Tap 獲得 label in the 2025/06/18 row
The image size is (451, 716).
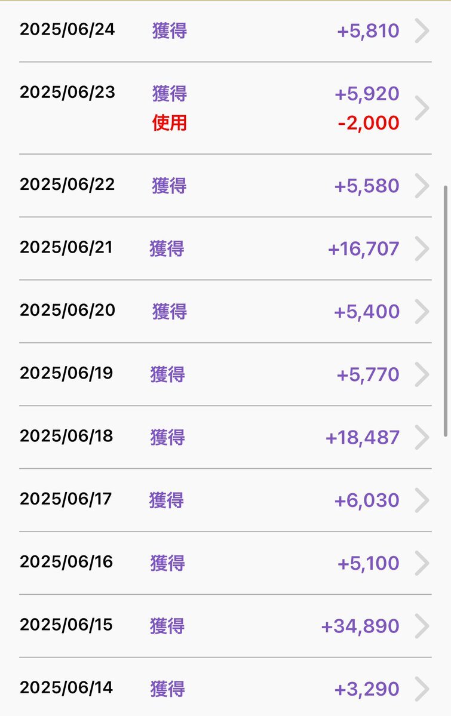click(168, 438)
